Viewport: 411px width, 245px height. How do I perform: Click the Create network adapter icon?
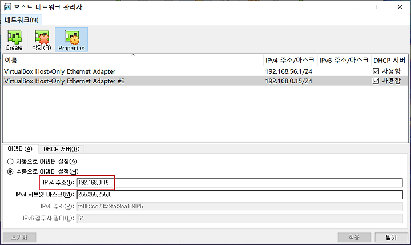(14, 40)
